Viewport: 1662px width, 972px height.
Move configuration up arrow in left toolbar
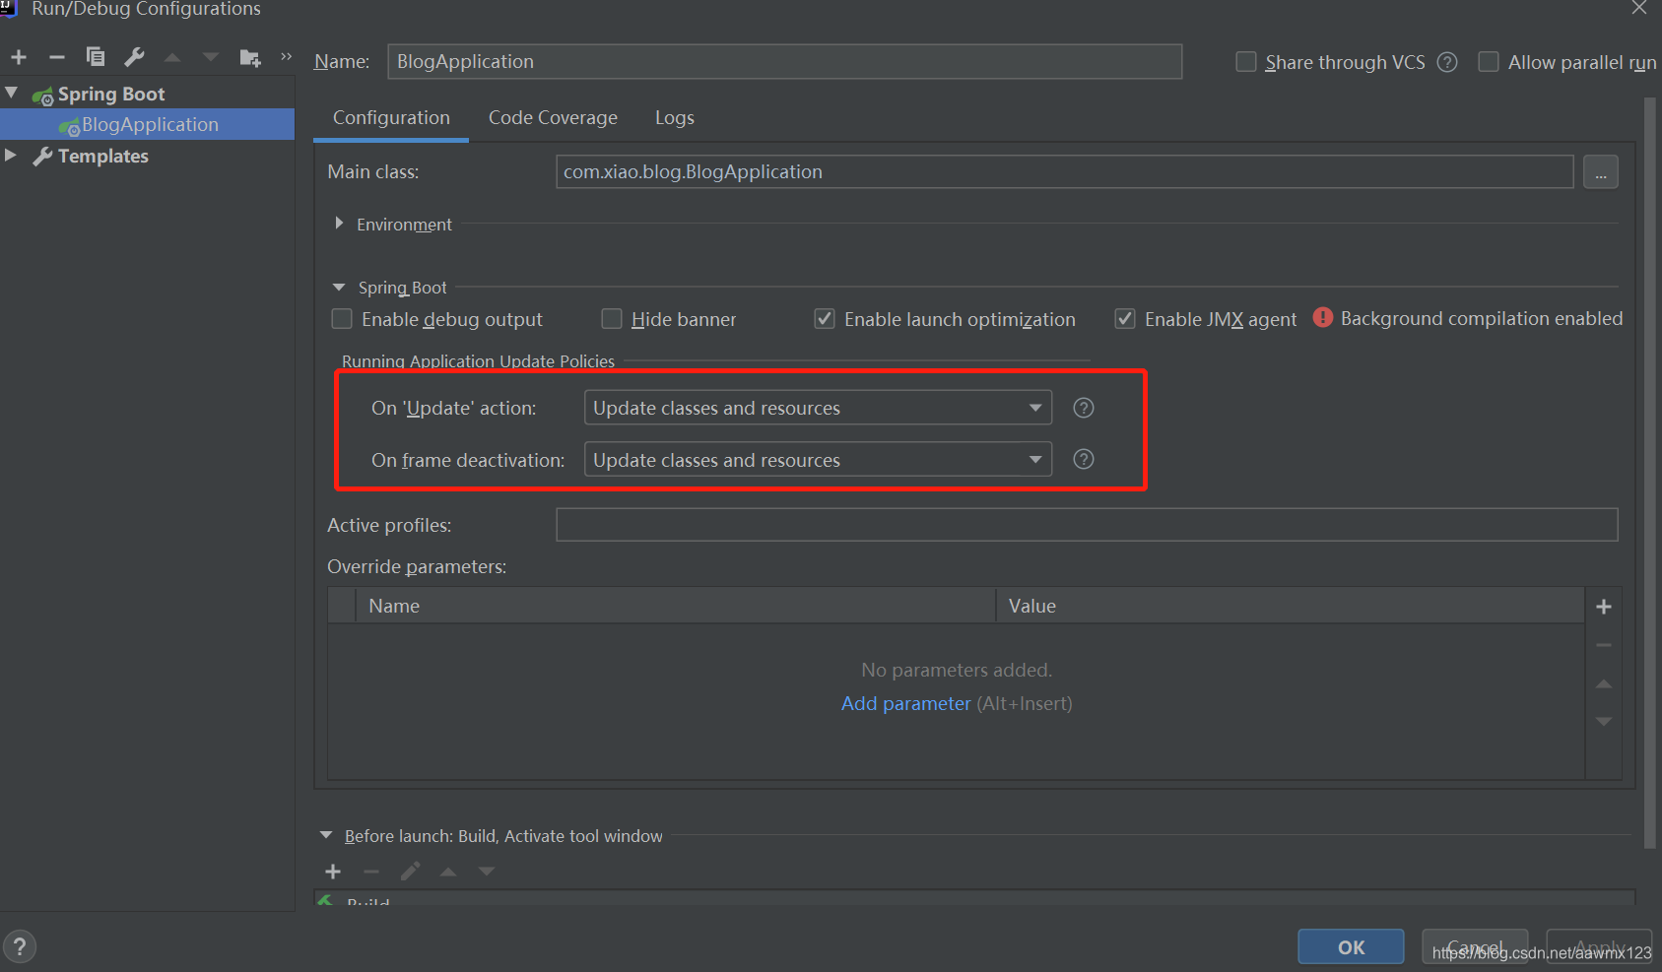click(172, 57)
